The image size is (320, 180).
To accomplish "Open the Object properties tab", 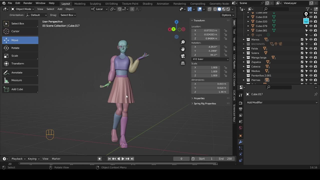I will pos(240,136).
